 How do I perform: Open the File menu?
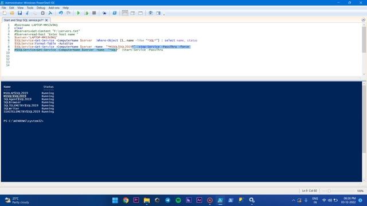pyautogui.click(x=4, y=7)
